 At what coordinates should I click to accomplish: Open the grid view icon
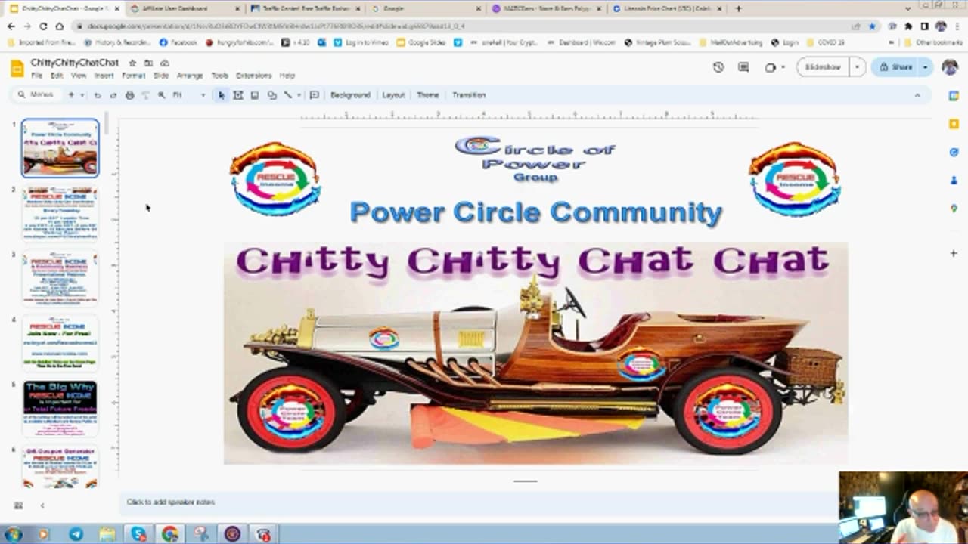click(x=18, y=505)
